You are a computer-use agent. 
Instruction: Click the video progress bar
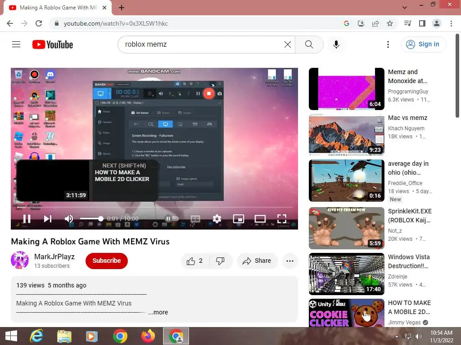point(154,208)
